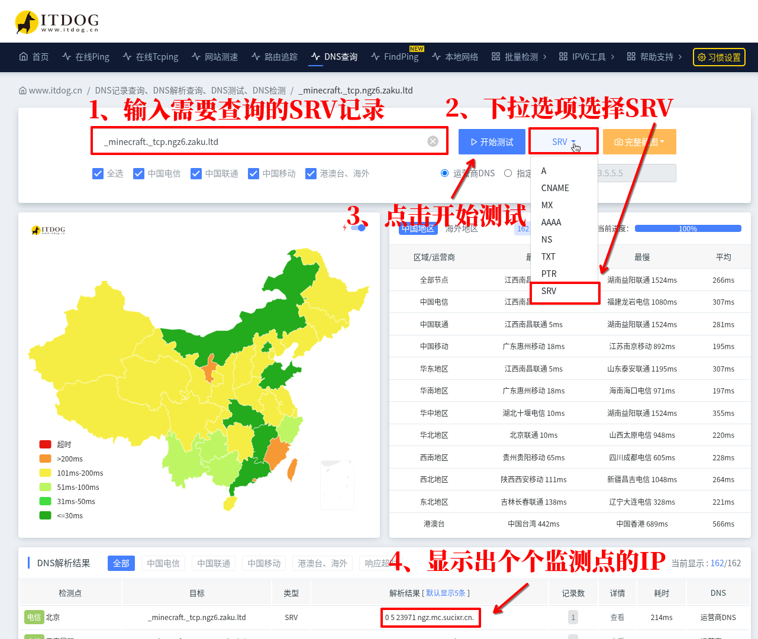Uncheck the 全选 checkbox
Viewport: 758px width, 639px height.
[98, 173]
